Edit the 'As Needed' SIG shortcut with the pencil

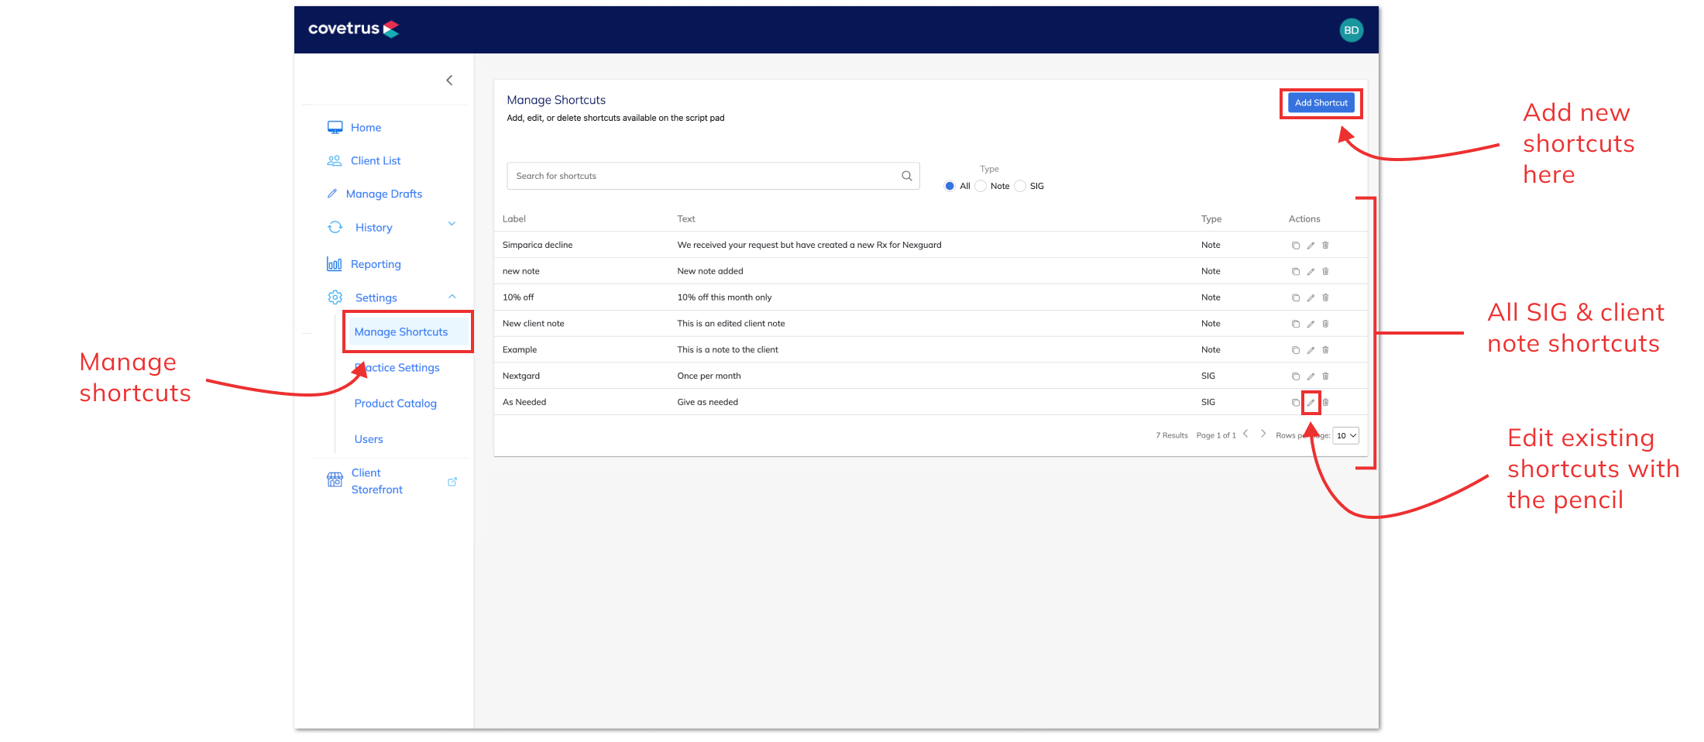coord(1311,402)
